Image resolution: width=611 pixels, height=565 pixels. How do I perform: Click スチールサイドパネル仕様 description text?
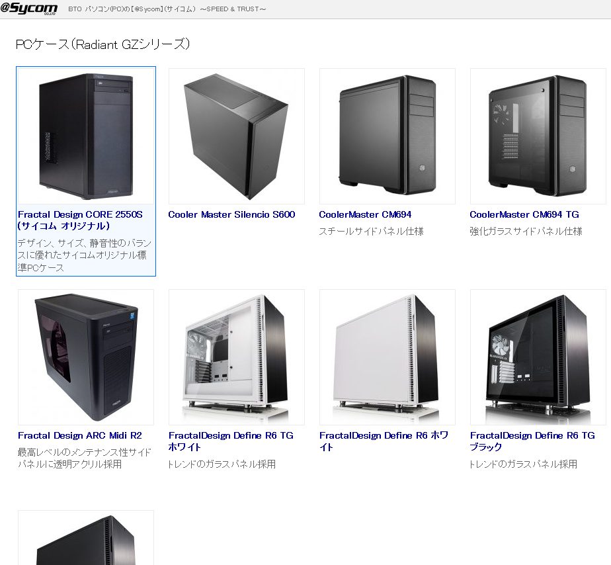click(x=371, y=232)
